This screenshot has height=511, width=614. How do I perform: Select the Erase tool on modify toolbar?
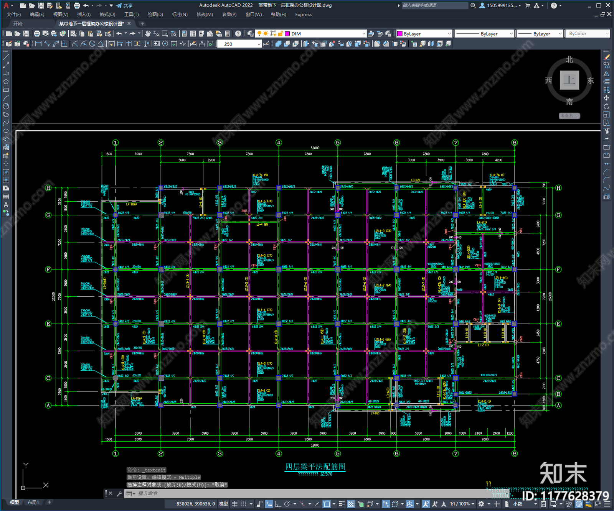coord(606,57)
